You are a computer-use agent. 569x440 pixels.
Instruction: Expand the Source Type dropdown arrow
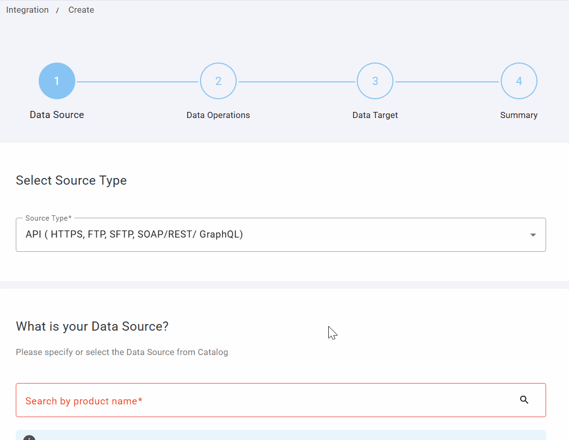click(x=533, y=235)
